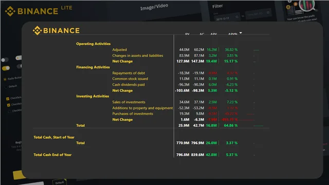Click the start date field showing 2019-12-12
Screen dimensions: 329x185
pyautogui.click(x=227, y=17)
